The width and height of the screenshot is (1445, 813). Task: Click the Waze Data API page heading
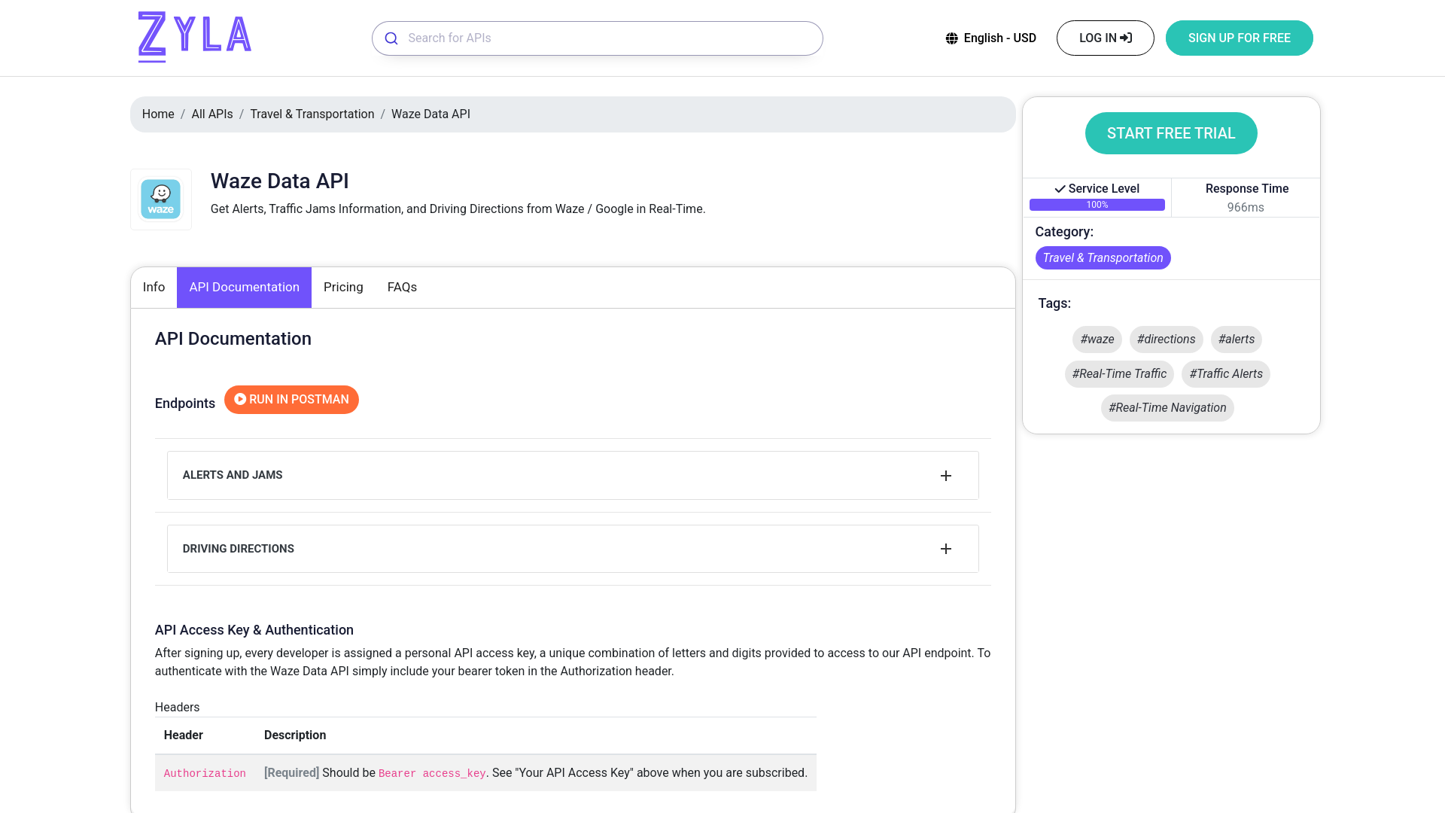(279, 181)
